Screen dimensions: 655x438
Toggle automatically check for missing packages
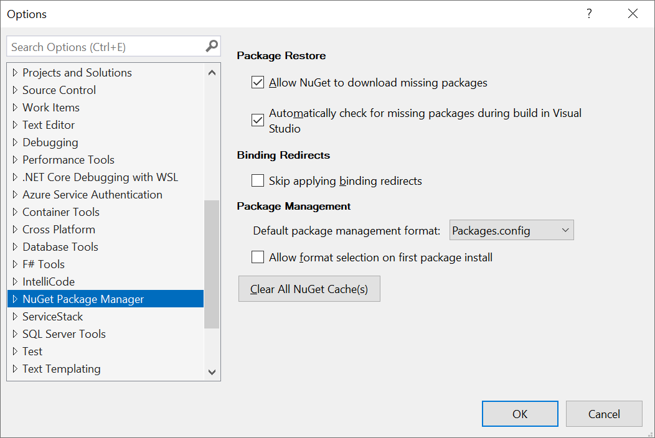258,120
